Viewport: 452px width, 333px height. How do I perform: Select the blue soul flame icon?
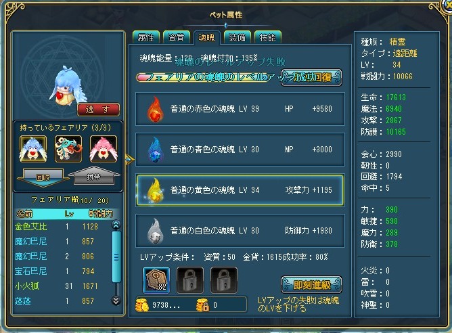click(156, 150)
